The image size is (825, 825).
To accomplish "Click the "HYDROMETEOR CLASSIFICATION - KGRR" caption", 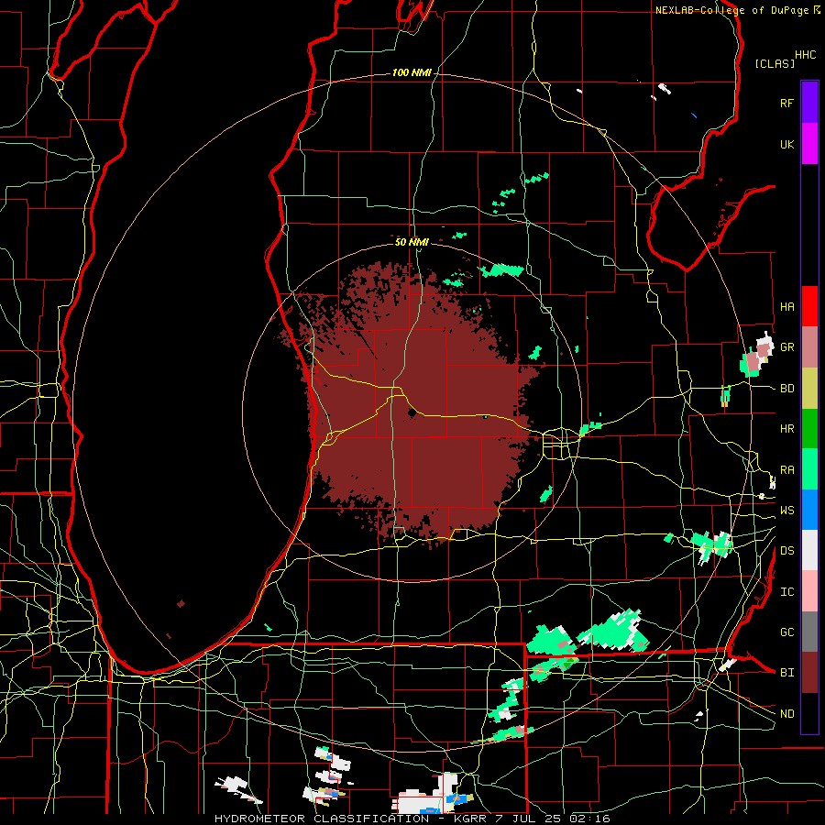I will (x=350, y=819).
